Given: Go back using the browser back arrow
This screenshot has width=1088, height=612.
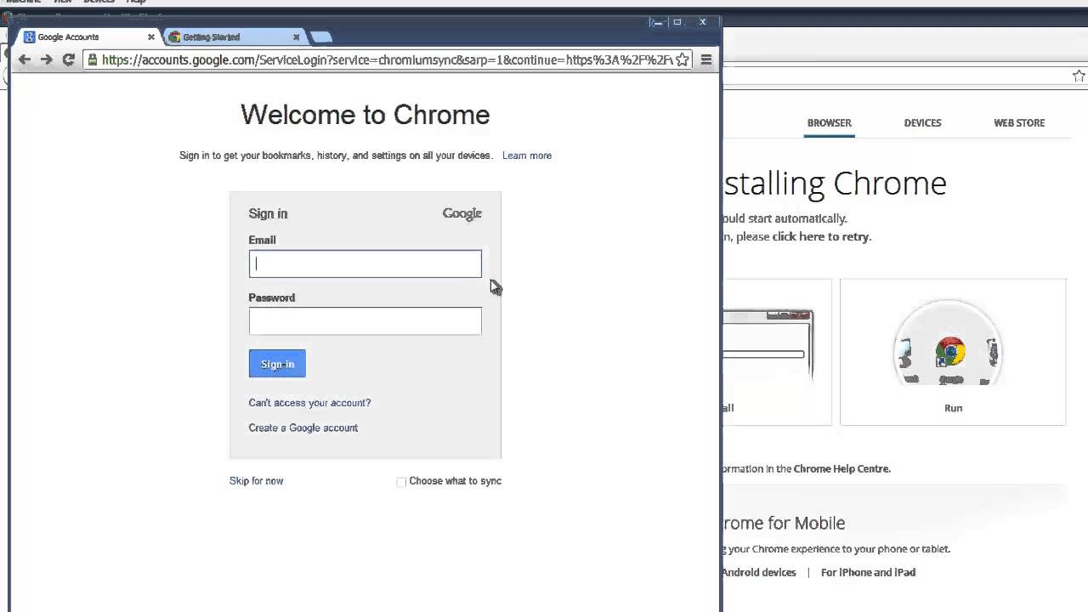Looking at the screenshot, I should pyautogui.click(x=25, y=59).
